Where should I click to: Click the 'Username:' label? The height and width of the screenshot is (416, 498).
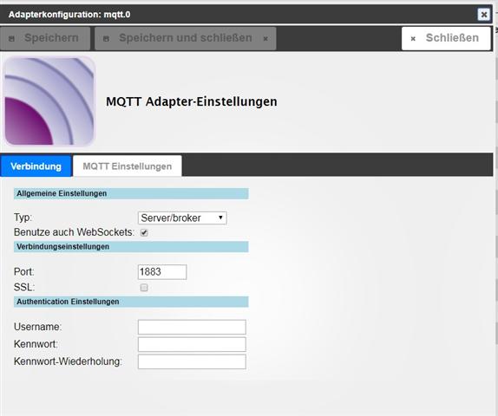(x=37, y=327)
